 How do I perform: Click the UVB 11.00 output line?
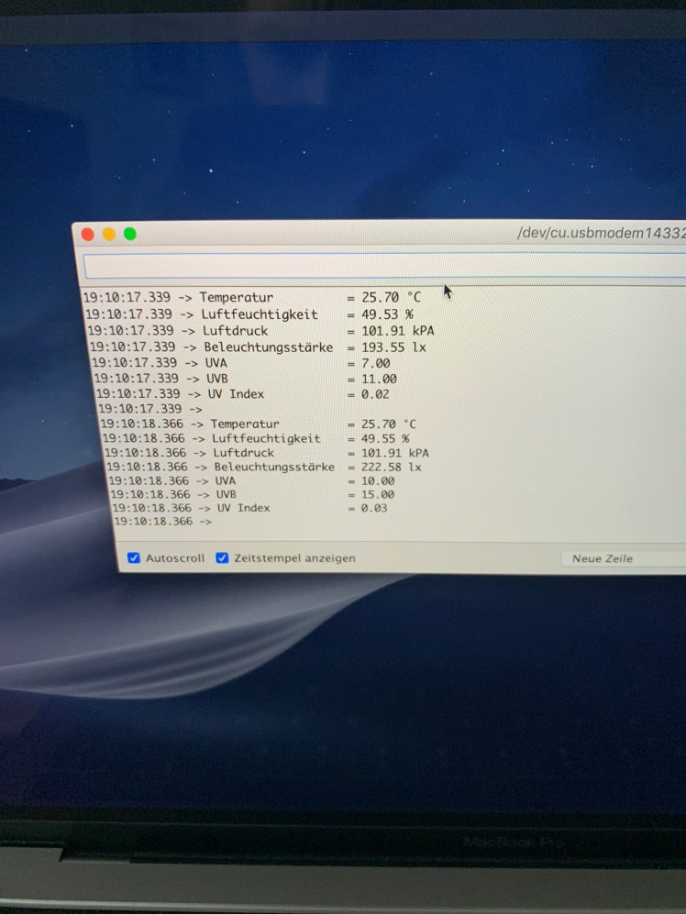coord(245,378)
